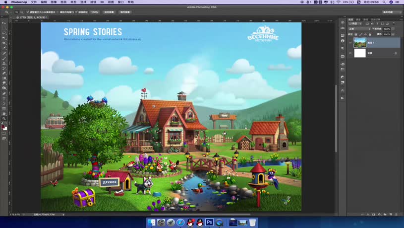Viewport: 404px width, 228px height.
Task: Select the Move tool
Action: [x=4, y=23]
